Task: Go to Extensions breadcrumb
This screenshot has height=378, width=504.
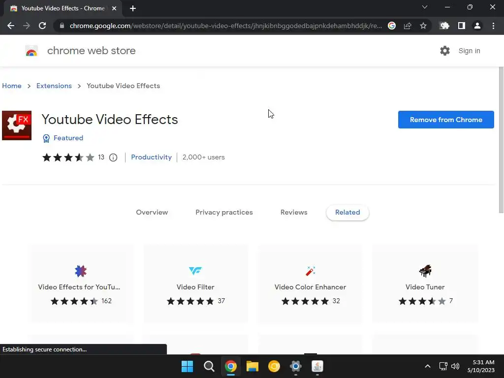Action: (x=54, y=86)
